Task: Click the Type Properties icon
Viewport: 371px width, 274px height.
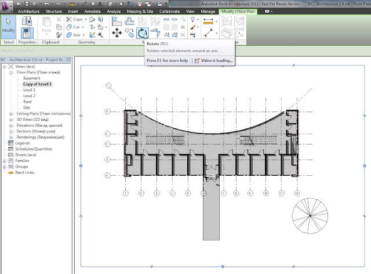Action: [x=27, y=21]
